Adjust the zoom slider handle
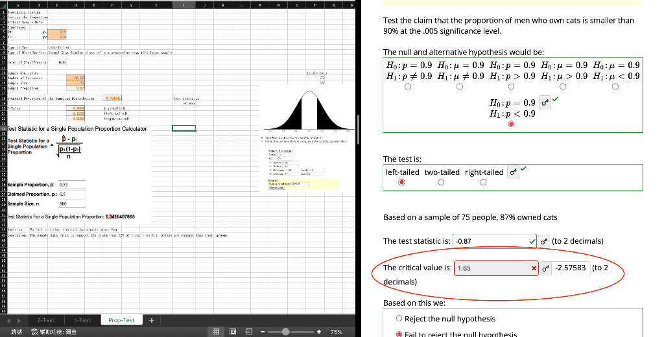664x337 pixels. pyautogui.click(x=286, y=332)
